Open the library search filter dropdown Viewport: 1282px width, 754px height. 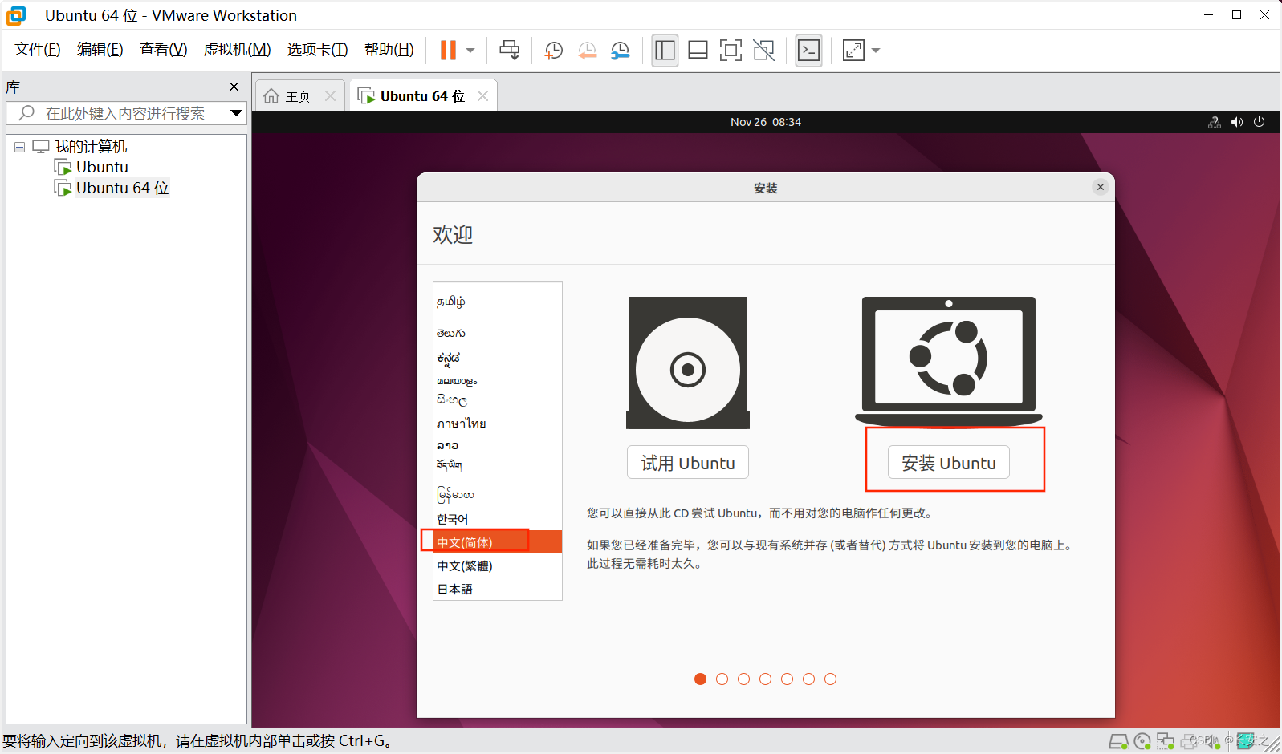click(236, 113)
